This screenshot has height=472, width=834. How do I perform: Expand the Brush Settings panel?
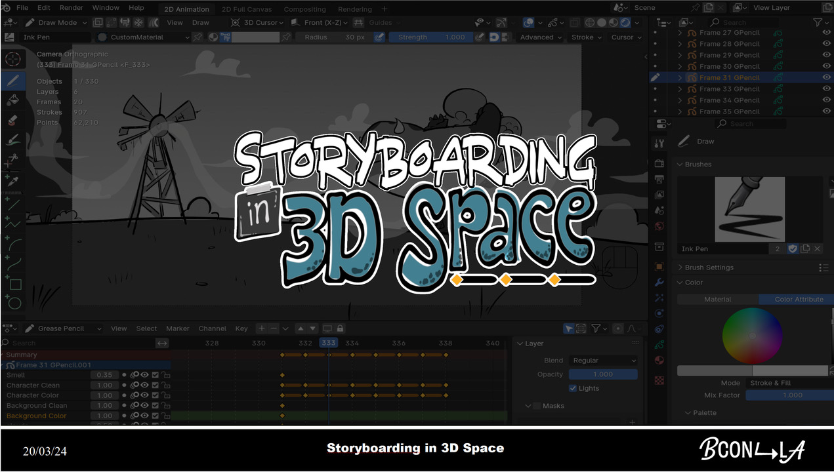709,267
